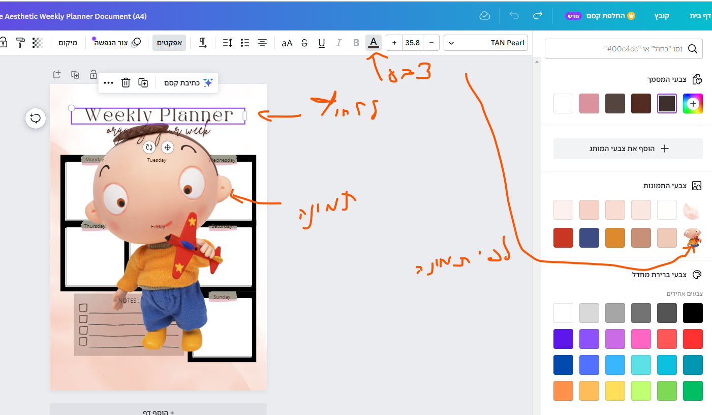Click the round comment button beside the page
The image size is (712, 415).
[x=36, y=118]
